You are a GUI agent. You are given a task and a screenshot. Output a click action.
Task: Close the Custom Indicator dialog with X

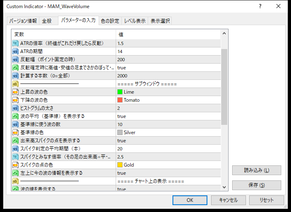click(x=278, y=6)
